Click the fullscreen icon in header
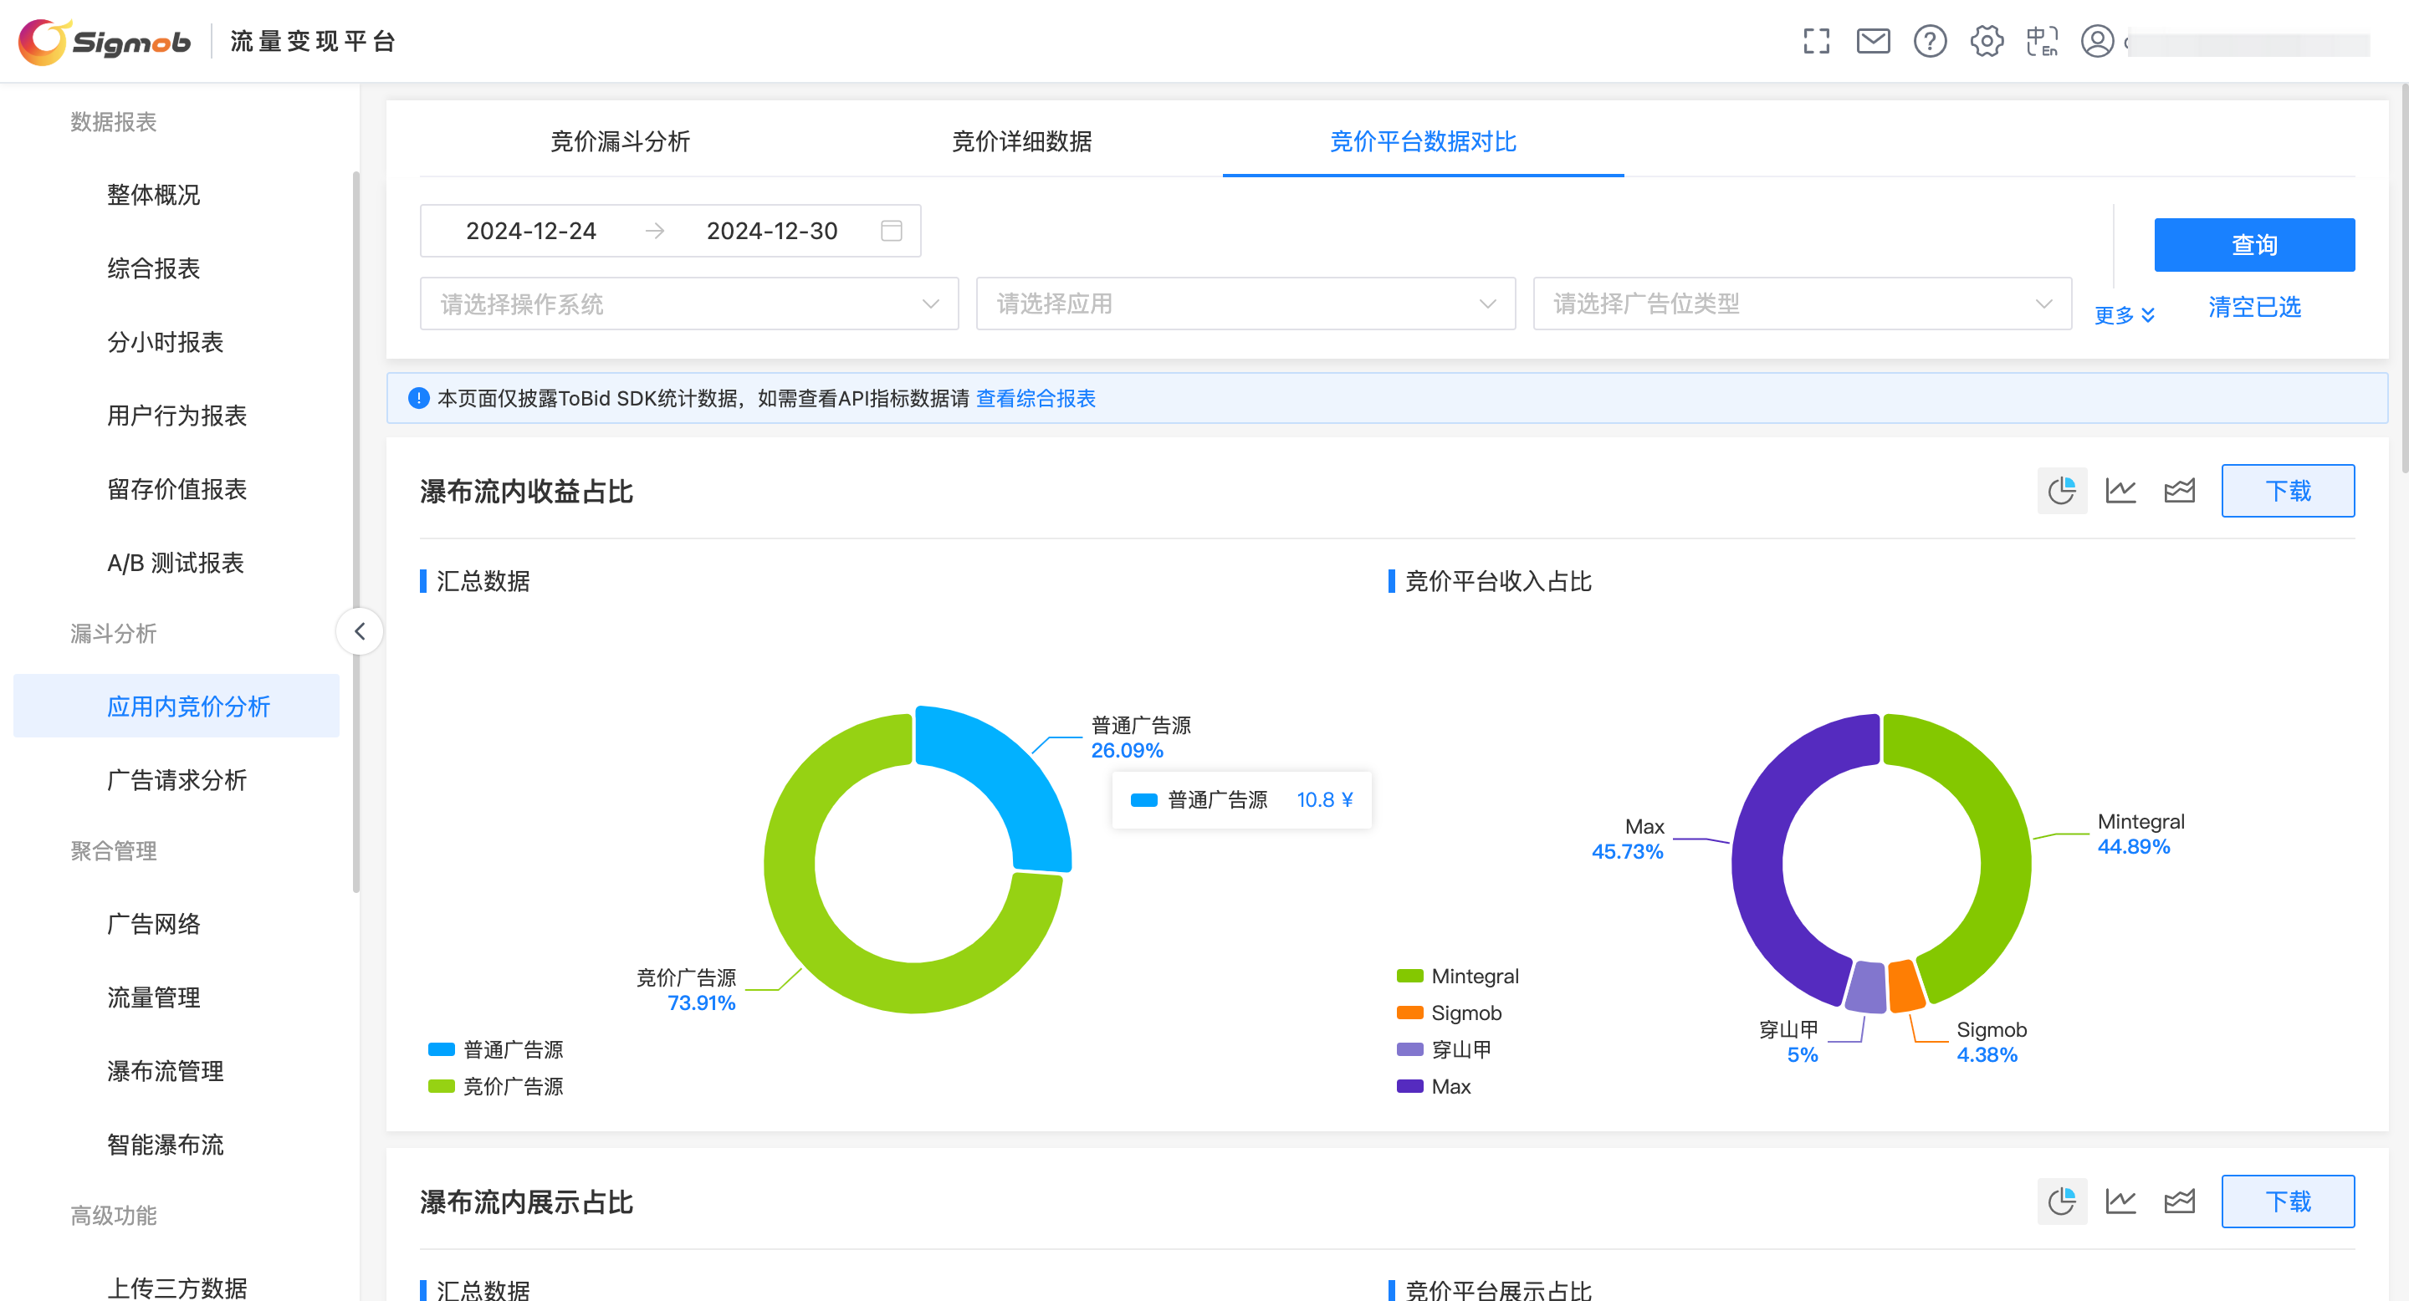Screen dimensions: 2409x1301 tap(1815, 41)
